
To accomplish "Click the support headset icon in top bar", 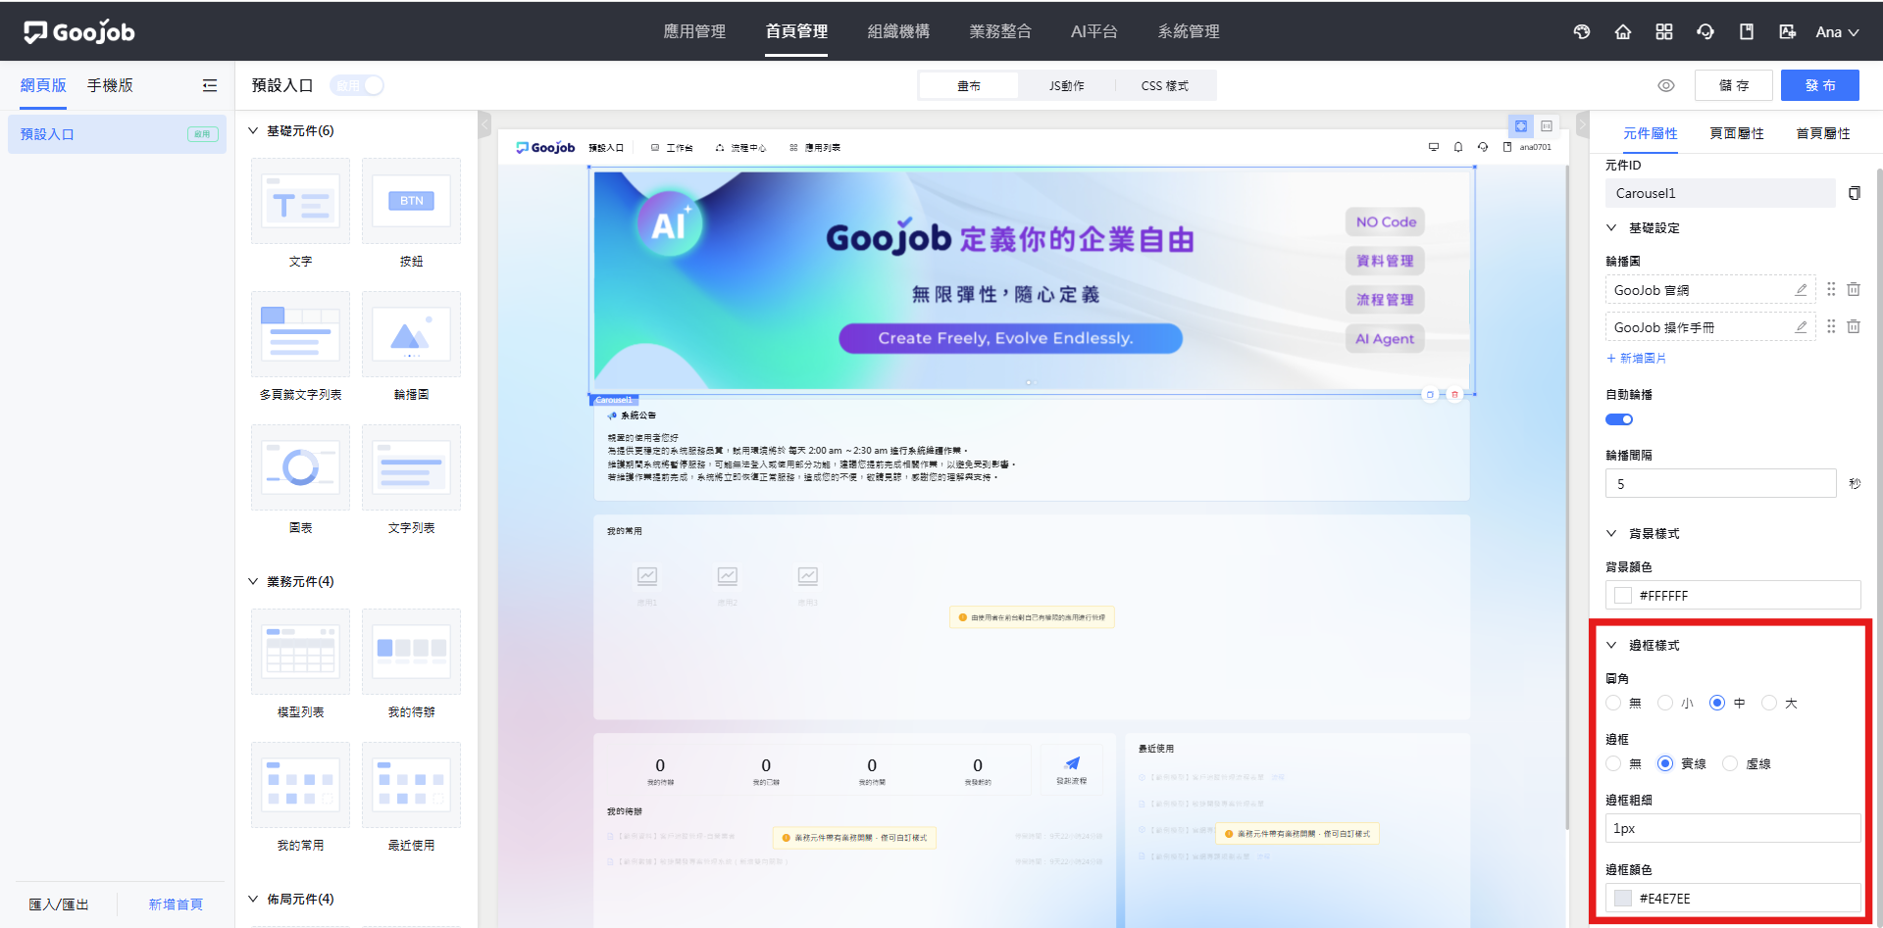I will [1705, 32].
